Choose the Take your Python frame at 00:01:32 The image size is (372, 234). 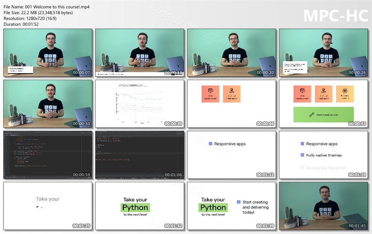point(140,206)
